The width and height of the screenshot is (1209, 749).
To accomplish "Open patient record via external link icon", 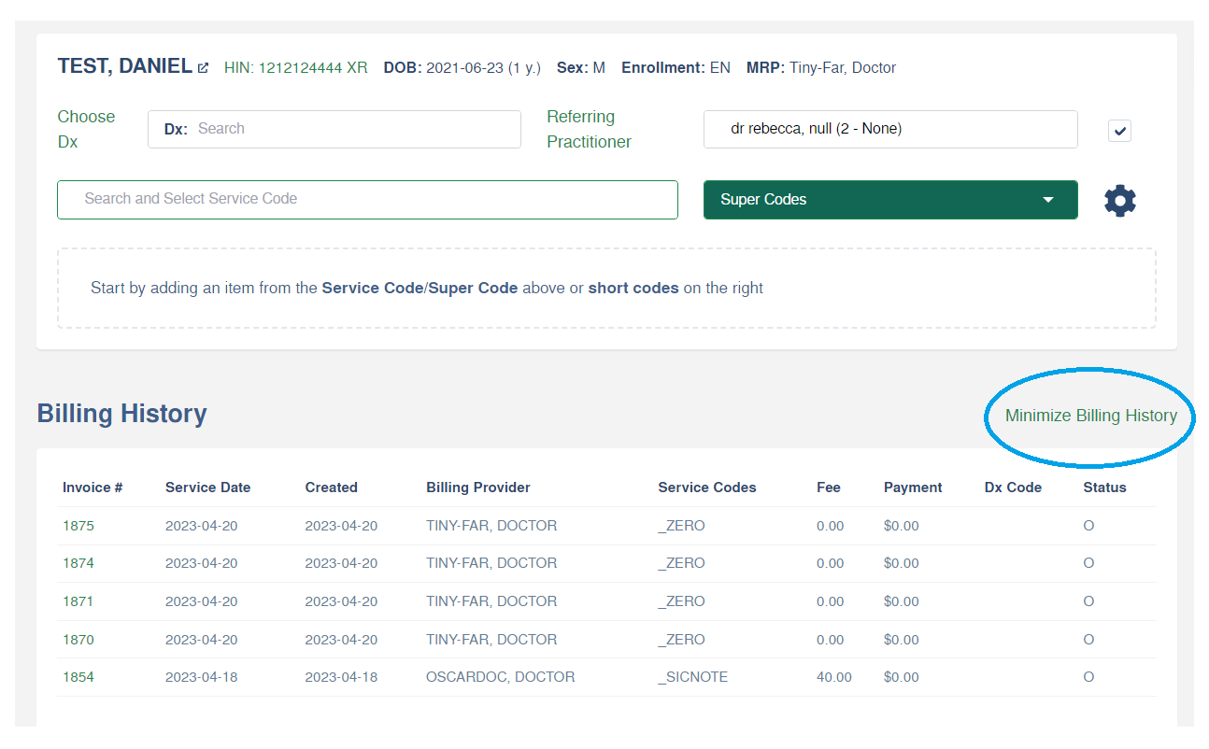I will [203, 68].
